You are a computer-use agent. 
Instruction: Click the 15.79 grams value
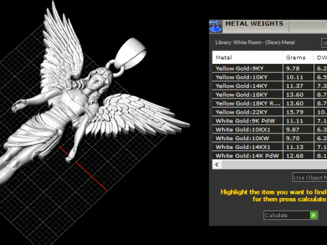coord(294,112)
